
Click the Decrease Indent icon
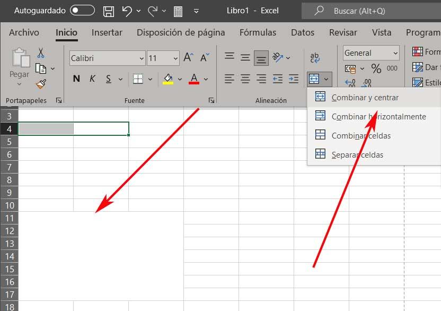pyautogui.click(x=278, y=79)
